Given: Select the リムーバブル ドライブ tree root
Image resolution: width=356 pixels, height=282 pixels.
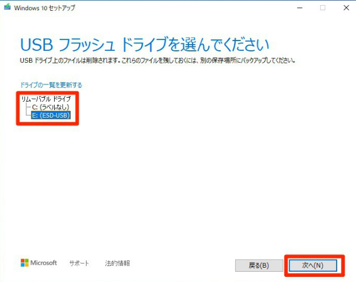Looking at the screenshot, I should 46,99.
